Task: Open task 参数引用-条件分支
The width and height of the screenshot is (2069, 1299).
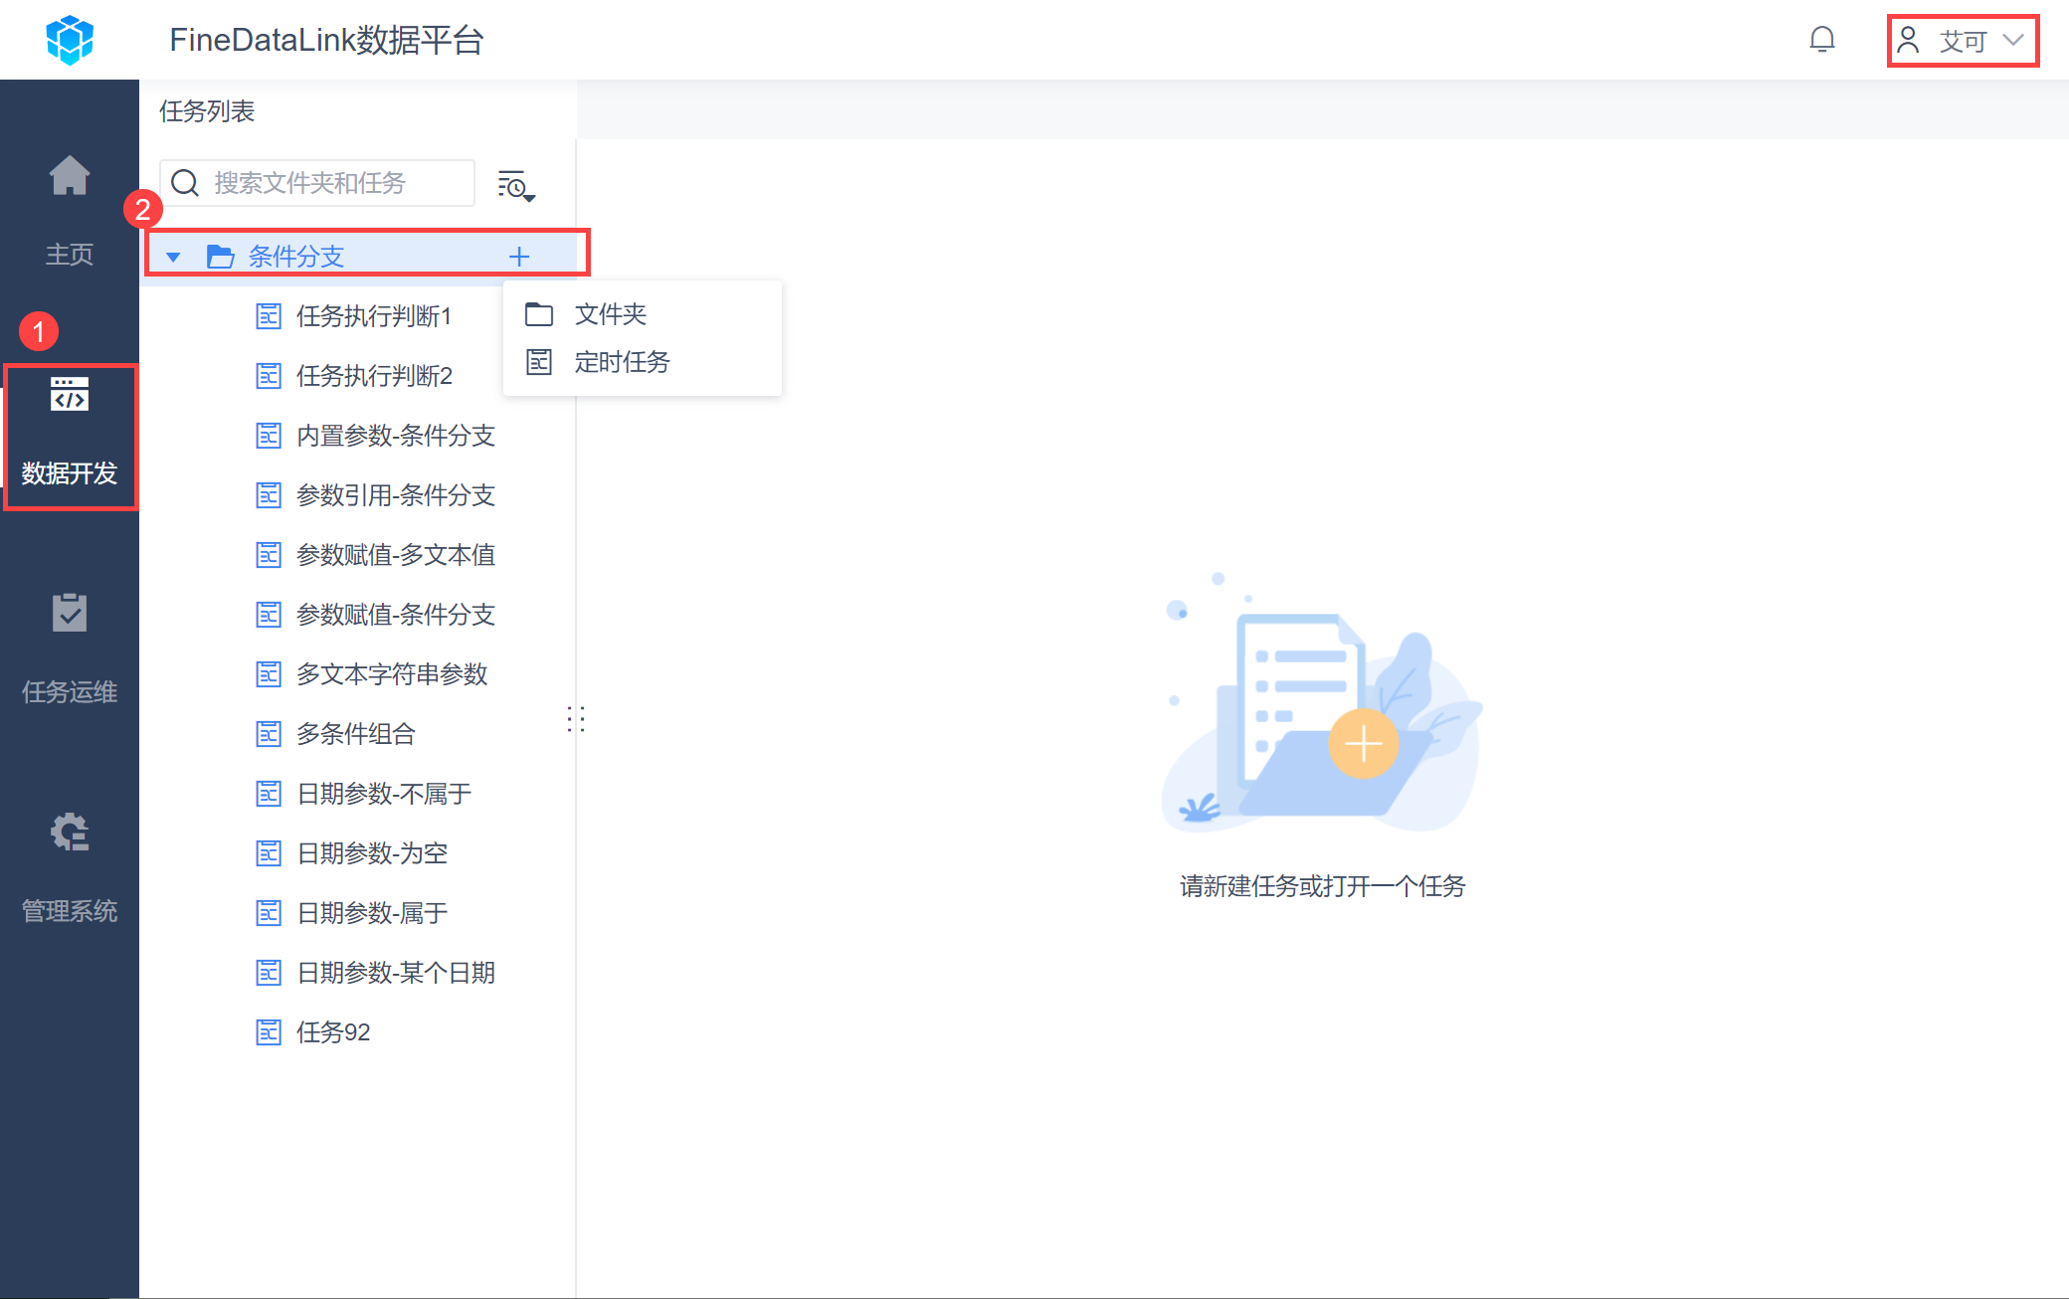Action: [x=395, y=495]
